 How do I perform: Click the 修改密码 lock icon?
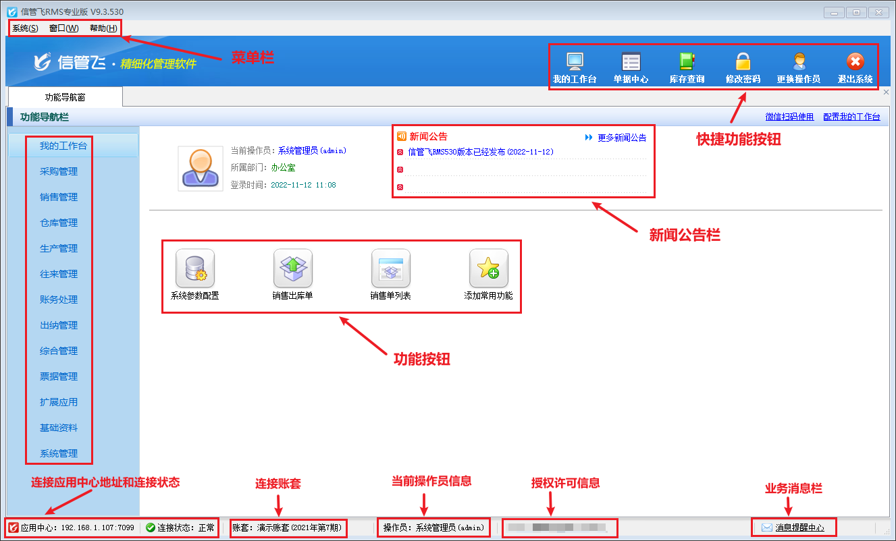click(x=743, y=63)
